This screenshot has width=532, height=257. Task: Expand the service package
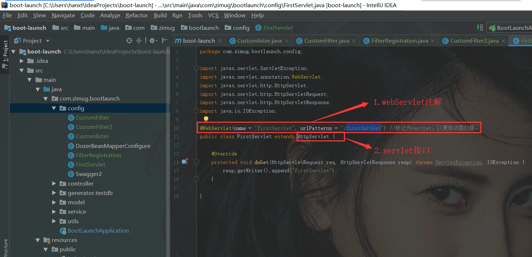tap(54, 212)
